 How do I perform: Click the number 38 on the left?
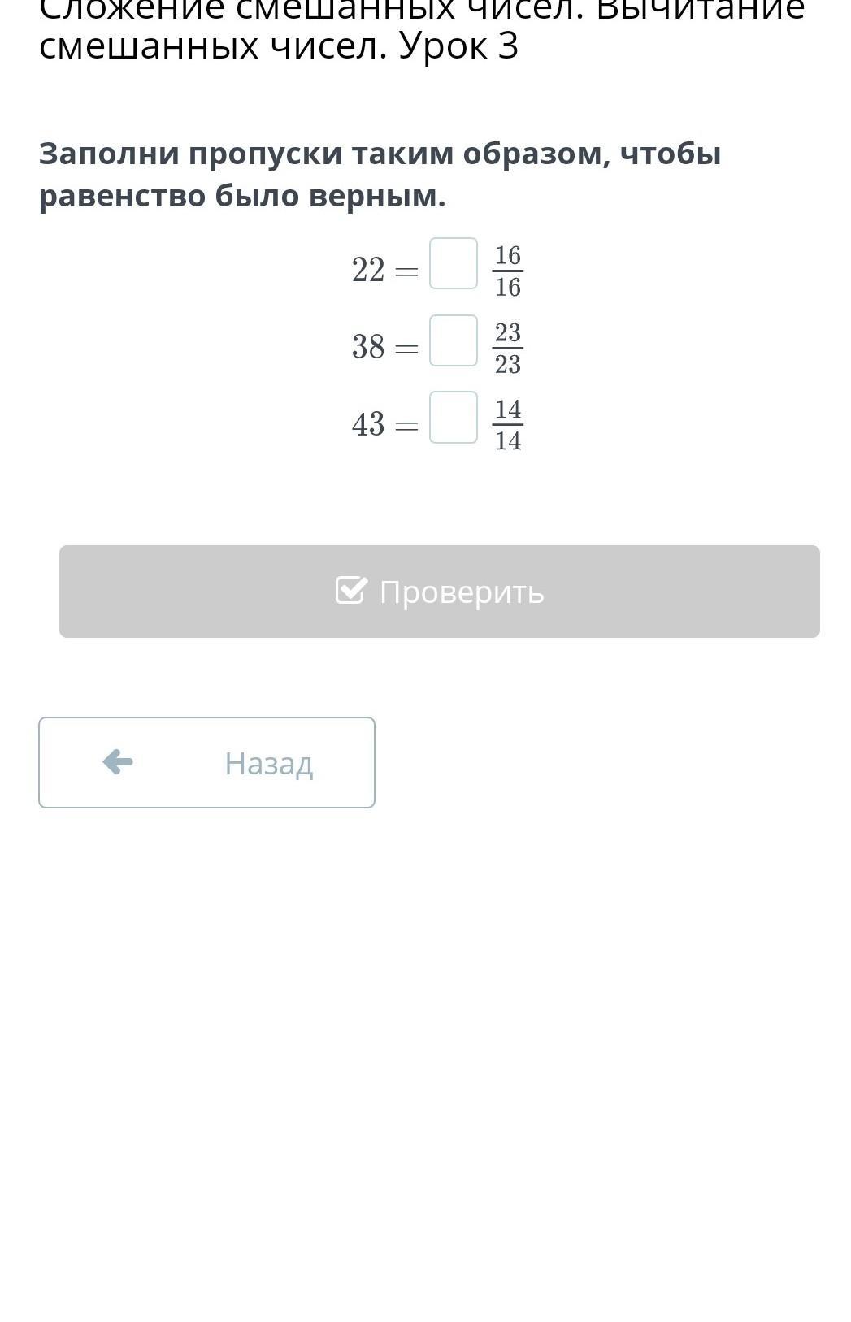click(x=368, y=347)
